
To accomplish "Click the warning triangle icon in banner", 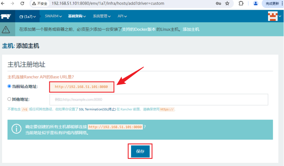I will [6, 29].
